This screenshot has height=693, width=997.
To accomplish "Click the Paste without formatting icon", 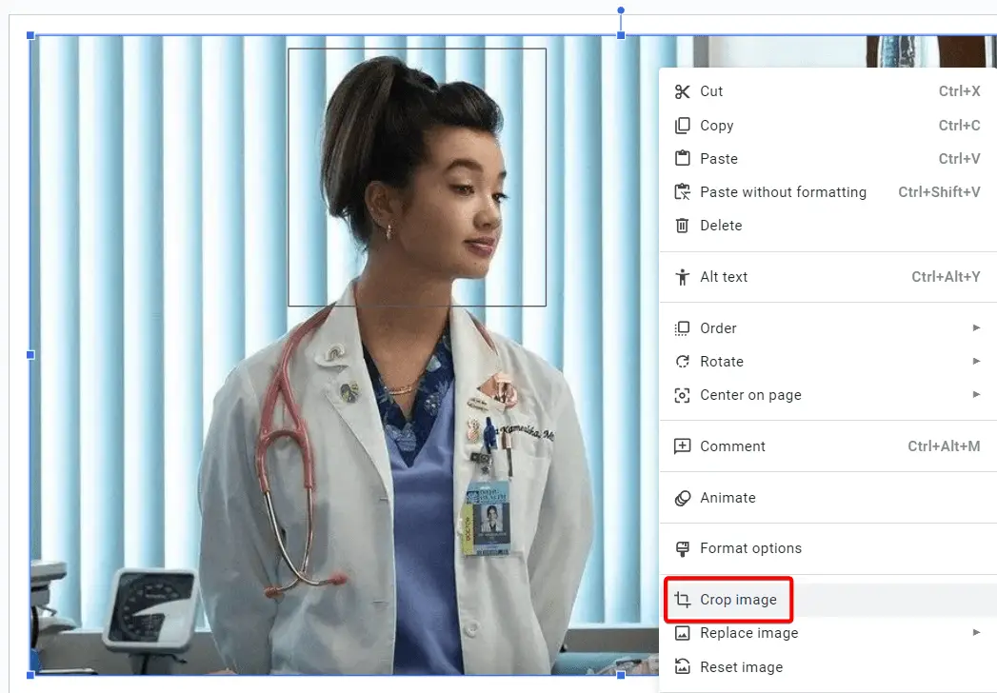I will tap(682, 191).
